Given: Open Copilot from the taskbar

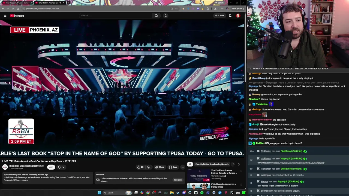Looking at the screenshot, I should click(x=142, y=193).
